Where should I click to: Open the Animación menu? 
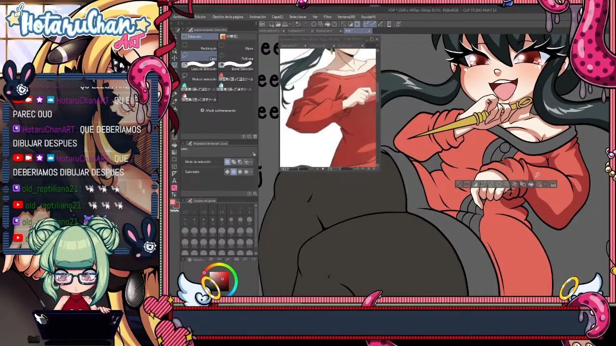pyautogui.click(x=257, y=17)
